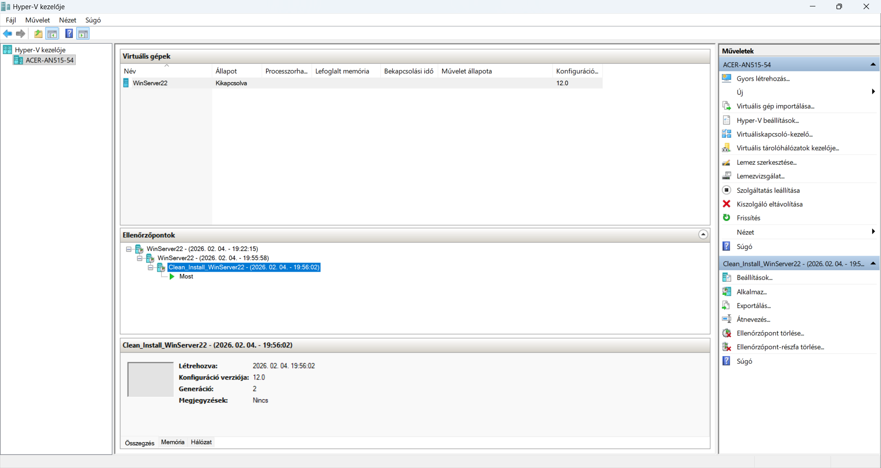Click Gyors létrehozás... action
The height and width of the screenshot is (468, 881).
click(x=763, y=78)
